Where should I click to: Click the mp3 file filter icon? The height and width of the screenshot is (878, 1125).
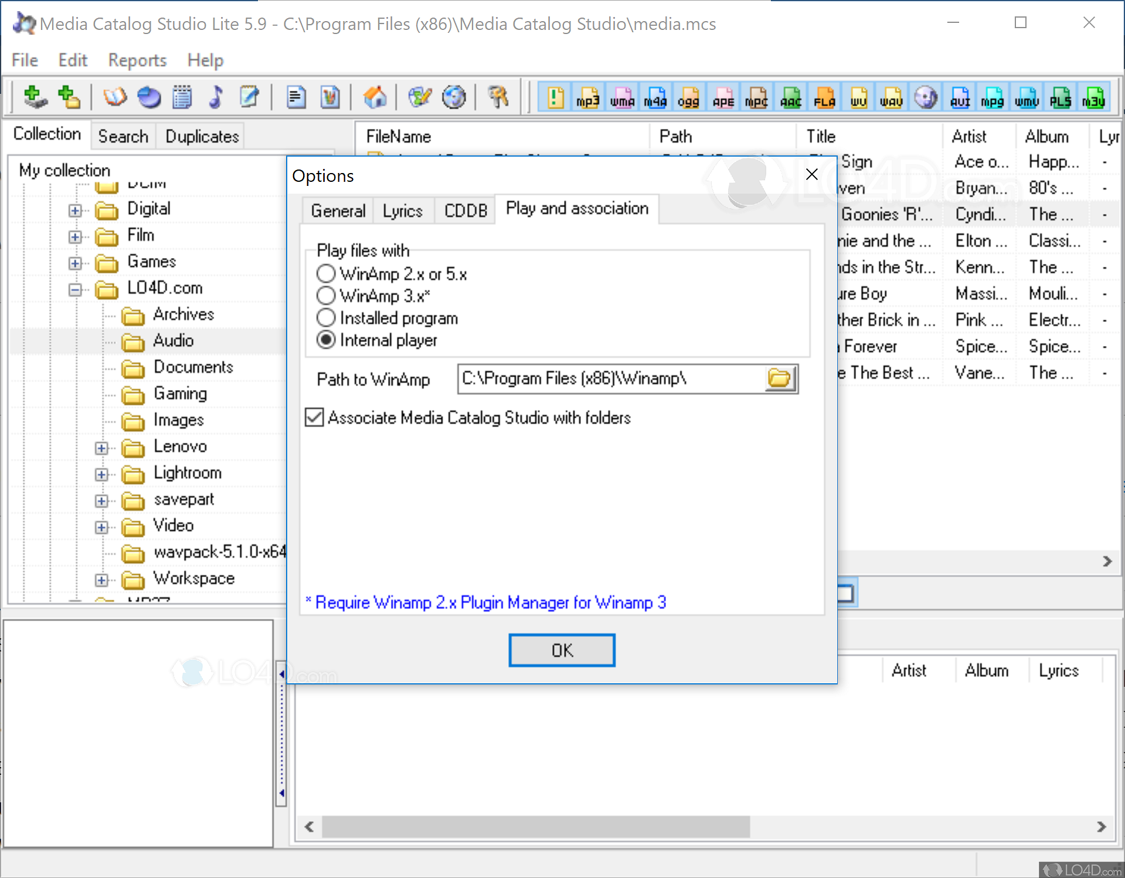pyautogui.click(x=587, y=98)
